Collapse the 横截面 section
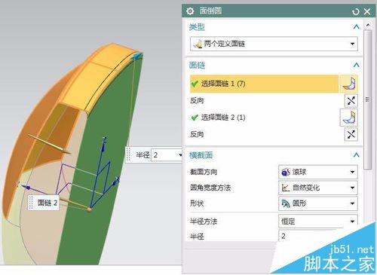The width and height of the screenshot is (377, 275). click(356, 155)
